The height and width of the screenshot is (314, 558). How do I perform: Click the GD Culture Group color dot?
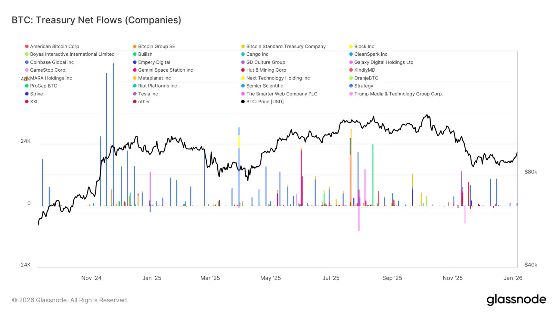point(243,62)
